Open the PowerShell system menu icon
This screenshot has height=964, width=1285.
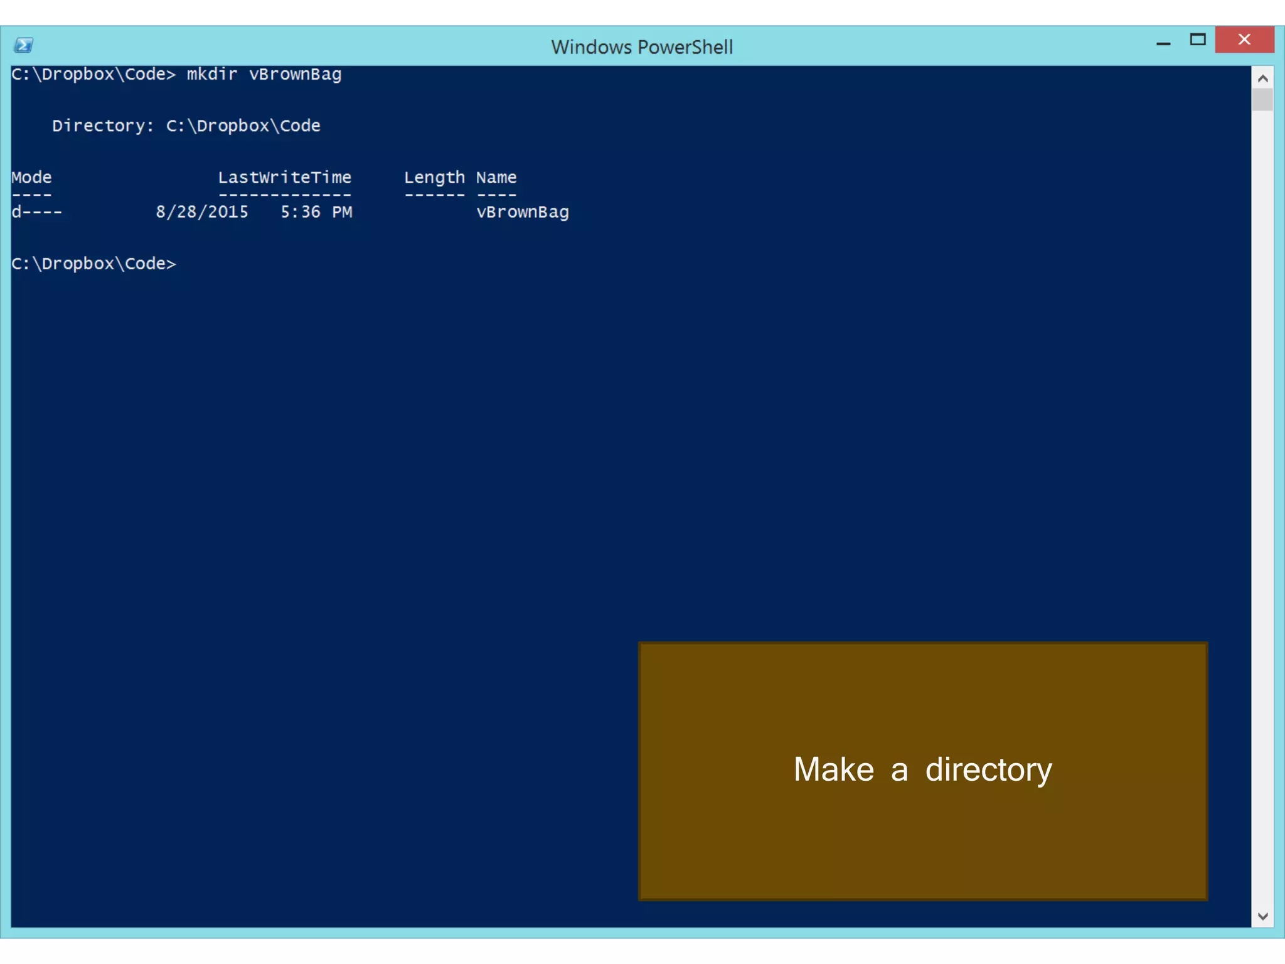point(23,45)
